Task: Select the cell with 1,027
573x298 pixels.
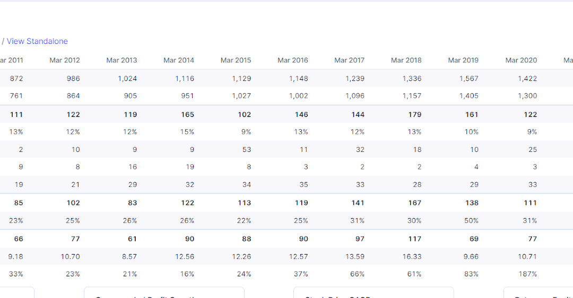Action: pyautogui.click(x=241, y=96)
